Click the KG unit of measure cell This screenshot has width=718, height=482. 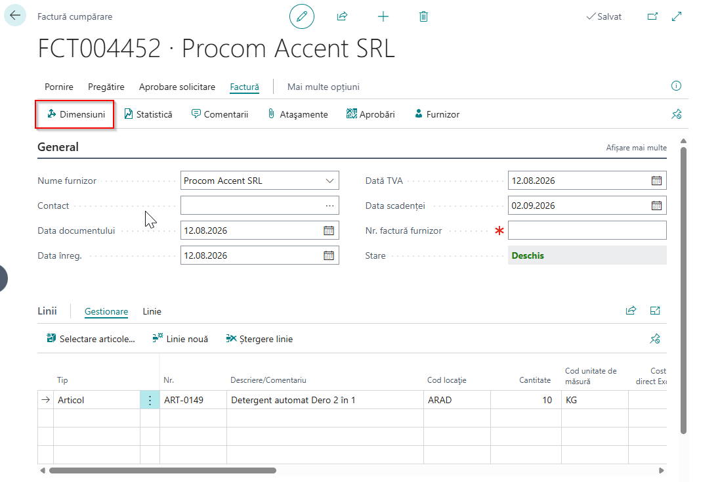tap(595, 400)
